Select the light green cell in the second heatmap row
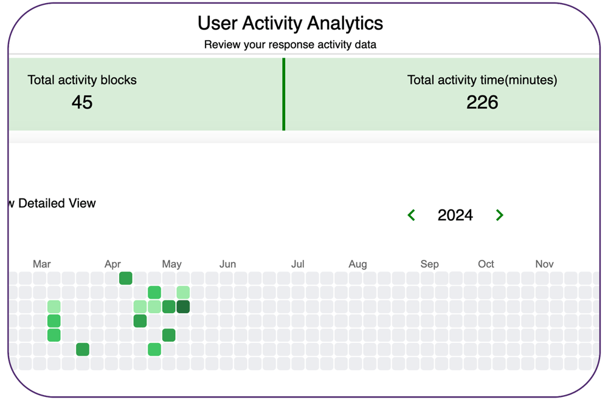Screen dimensions: 608x400 (x=183, y=293)
